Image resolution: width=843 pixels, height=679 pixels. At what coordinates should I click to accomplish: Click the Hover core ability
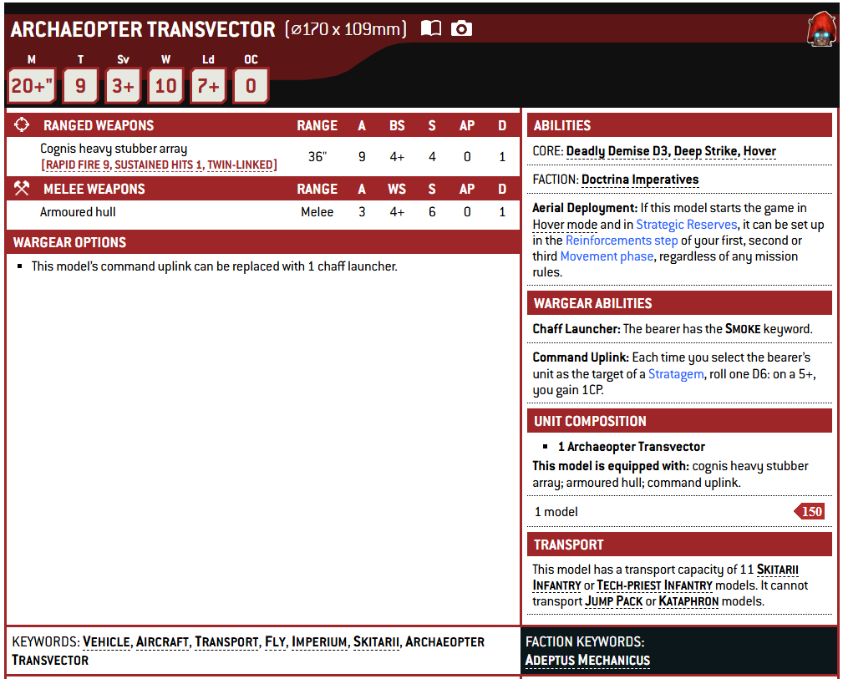coord(759,151)
